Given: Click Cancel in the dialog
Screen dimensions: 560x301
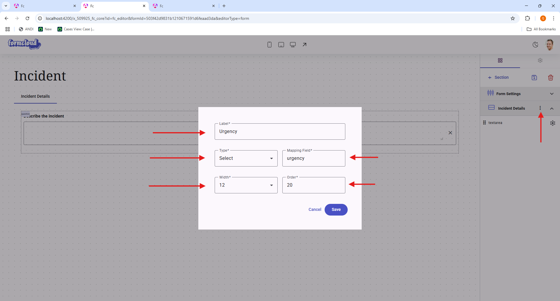Looking at the screenshot, I should tap(315, 210).
